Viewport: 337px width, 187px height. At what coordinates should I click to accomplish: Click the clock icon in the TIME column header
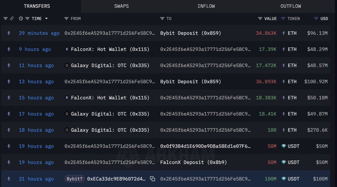point(21,19)
